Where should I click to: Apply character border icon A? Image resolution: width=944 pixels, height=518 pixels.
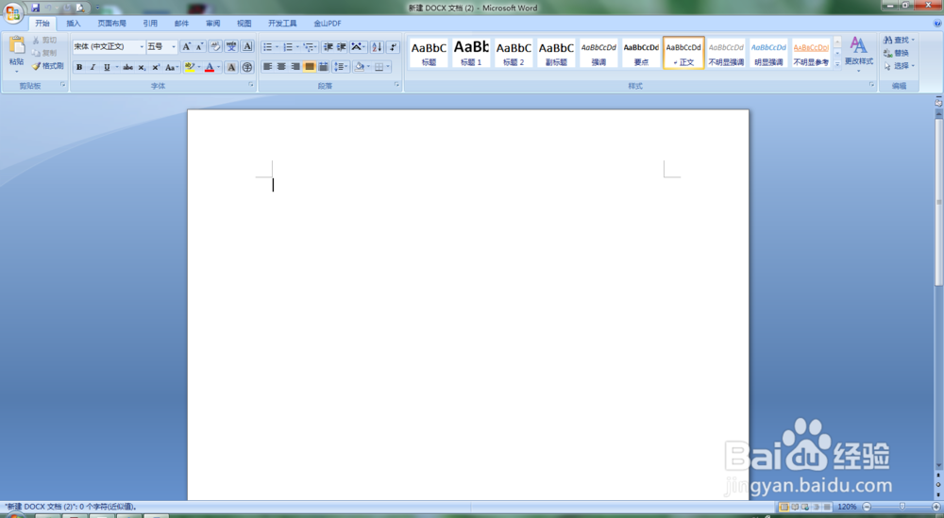coord(247,46)
